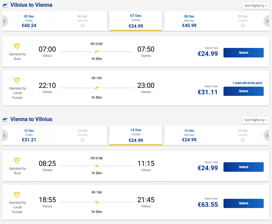Select the 07:00 Vilnius flight for €24.99

click(x=243, y=53)
